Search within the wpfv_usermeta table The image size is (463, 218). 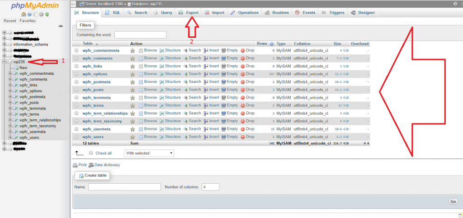(x=192, y=129)
